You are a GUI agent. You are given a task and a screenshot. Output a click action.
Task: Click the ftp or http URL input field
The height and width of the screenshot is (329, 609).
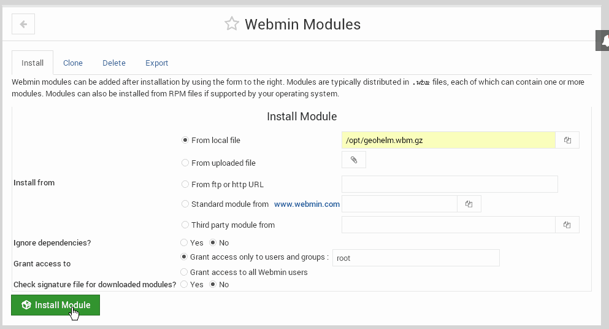(450, 184)
